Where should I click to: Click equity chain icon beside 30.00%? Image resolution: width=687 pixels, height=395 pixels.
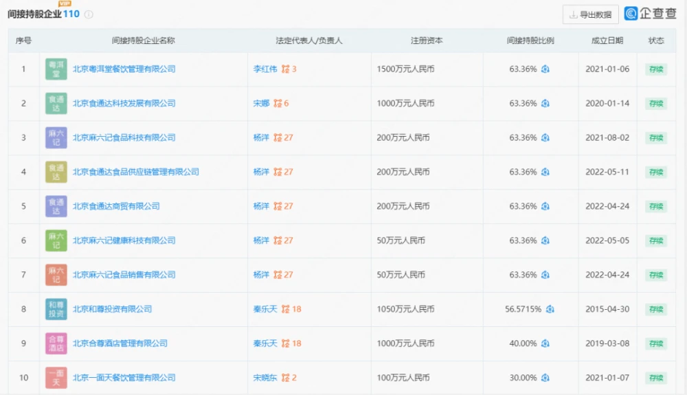click(x=545, y=378)
